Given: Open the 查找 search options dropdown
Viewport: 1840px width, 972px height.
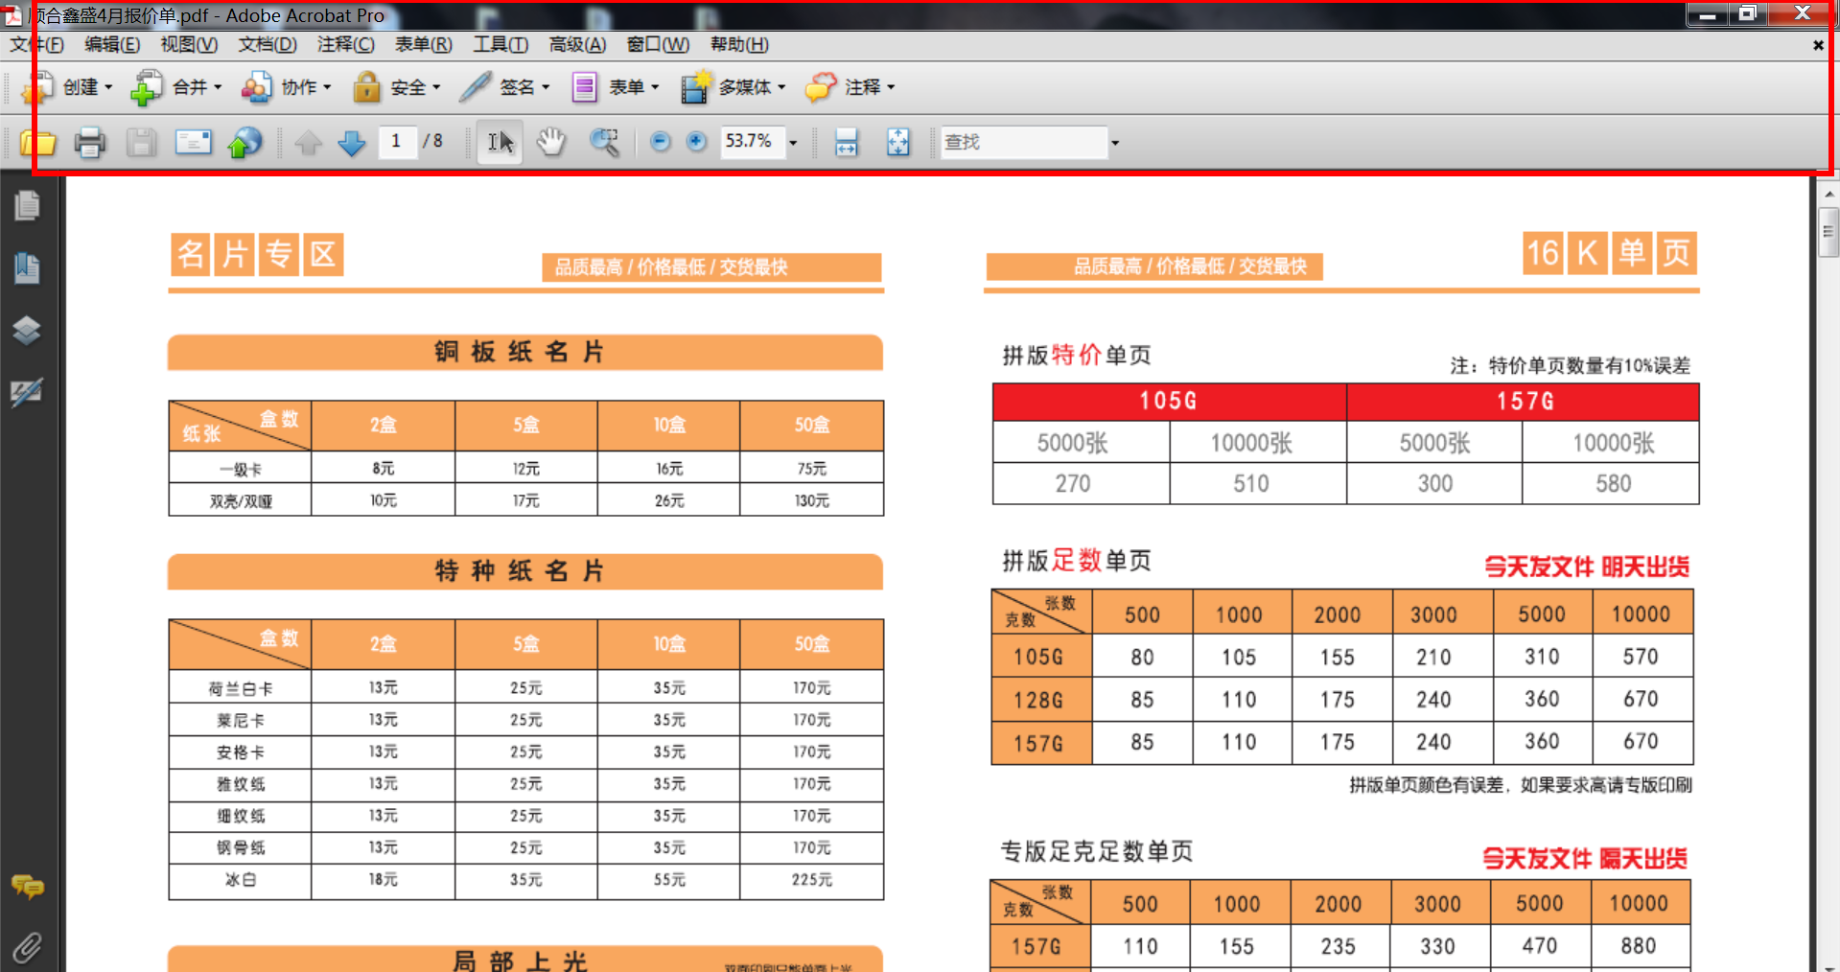Looking at the screenshot, I should pos(1114,143).
